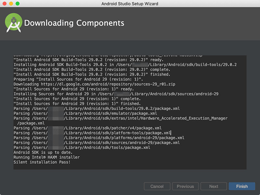The image size is (260, 195).
Task: Click the "Downloading Components" heading
Action: pos(74,23)
